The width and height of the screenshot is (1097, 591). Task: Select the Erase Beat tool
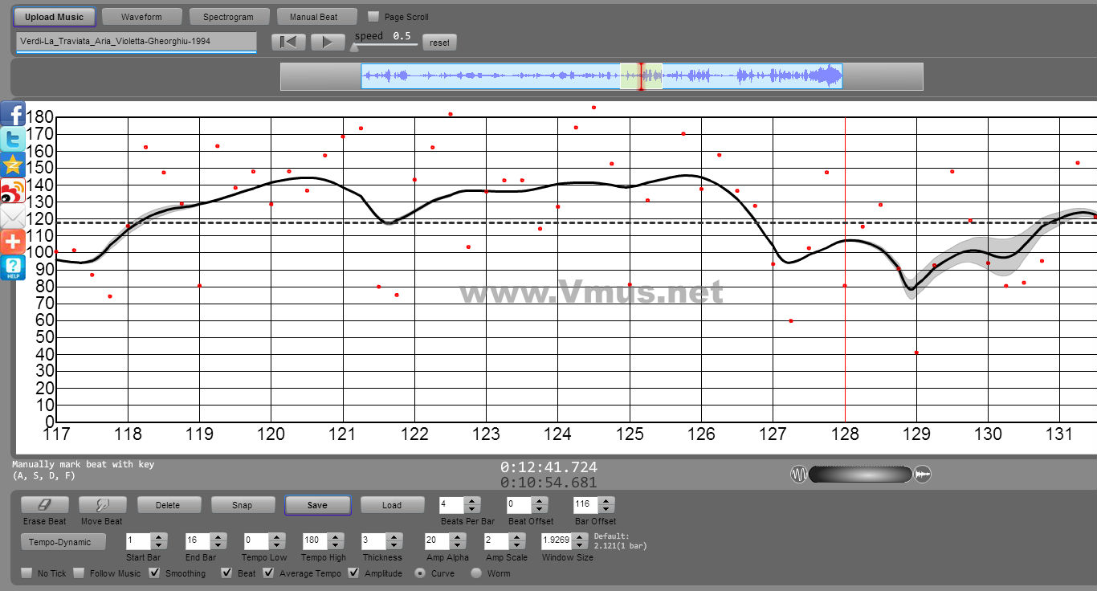tap(44, 505)
